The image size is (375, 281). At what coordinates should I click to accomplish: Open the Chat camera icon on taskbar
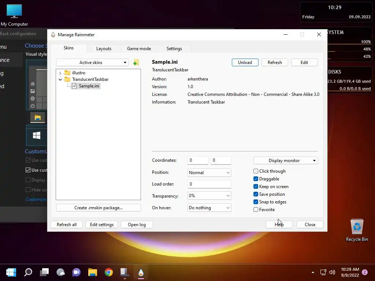(x=77, y=272)
